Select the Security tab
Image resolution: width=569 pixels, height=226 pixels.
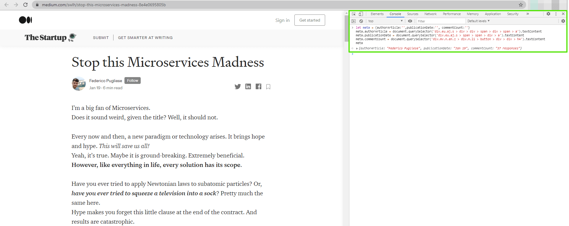click(513, 14)
